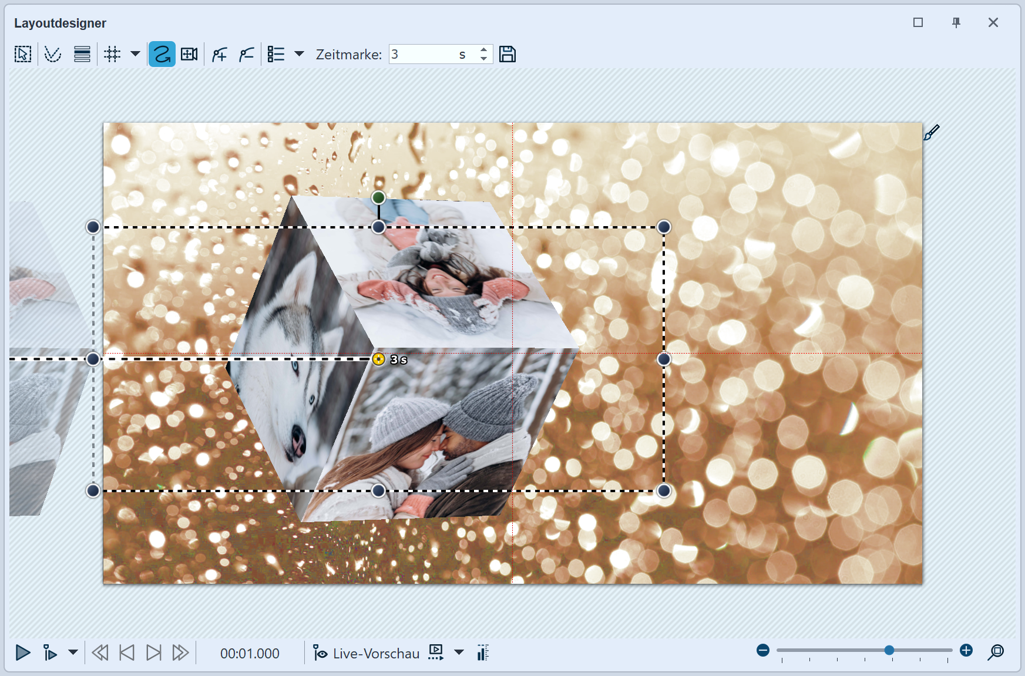This screenshot has height=676, width=1025.
Task: Jump to the previous keyframe
Action: tap(127, 653)
